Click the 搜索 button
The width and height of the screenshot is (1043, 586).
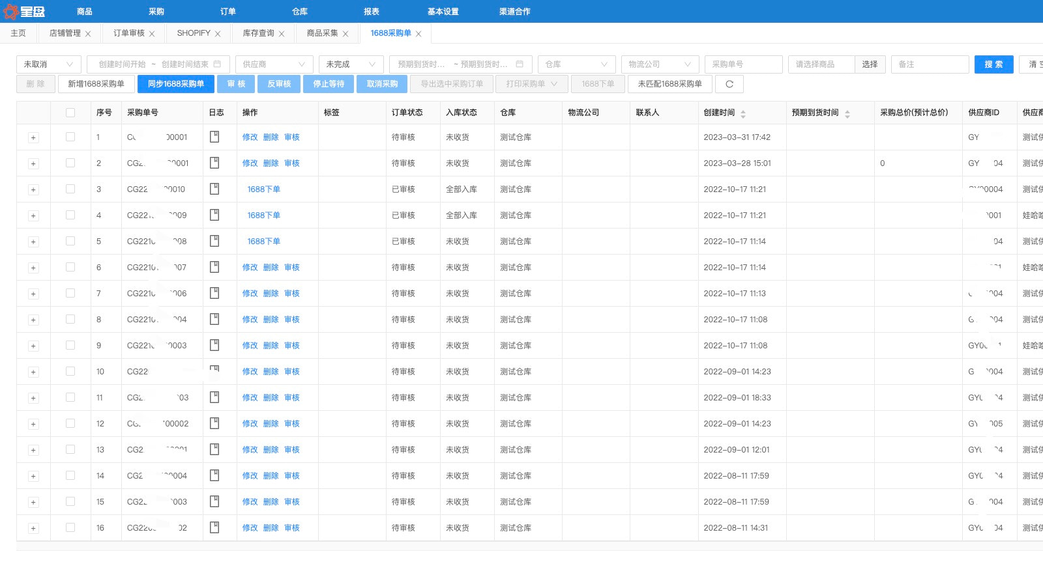tap(993, 64)
